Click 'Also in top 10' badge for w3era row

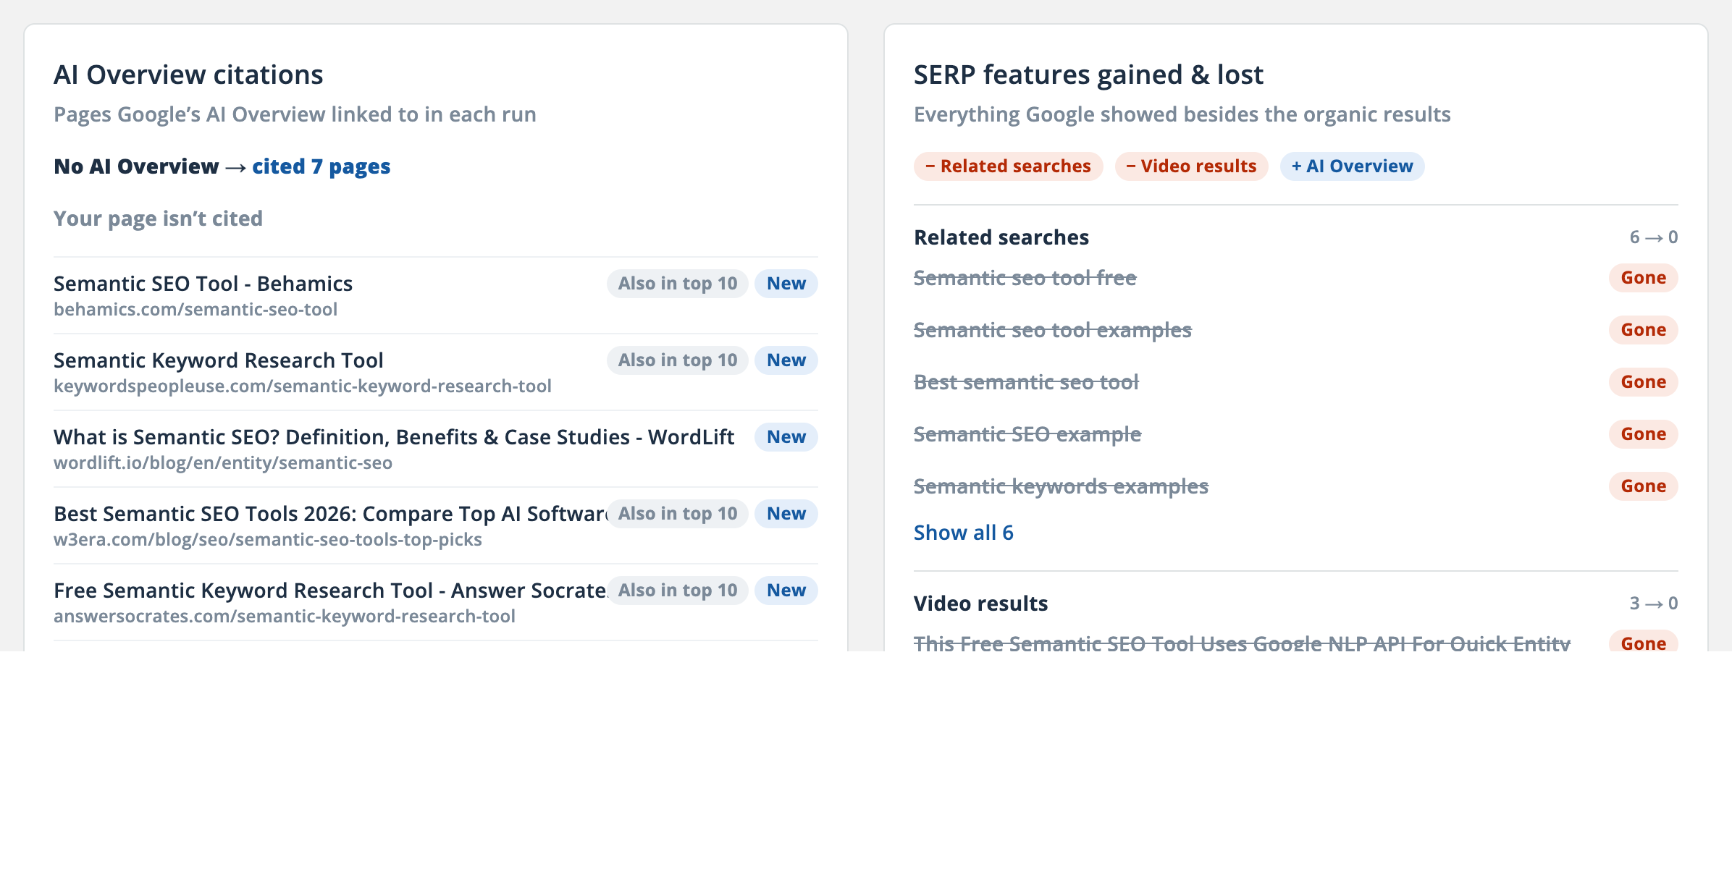pyautogui.click(x=678, y=514)
